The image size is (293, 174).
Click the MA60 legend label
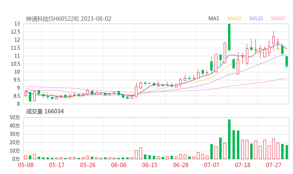(x=278, y=19)
